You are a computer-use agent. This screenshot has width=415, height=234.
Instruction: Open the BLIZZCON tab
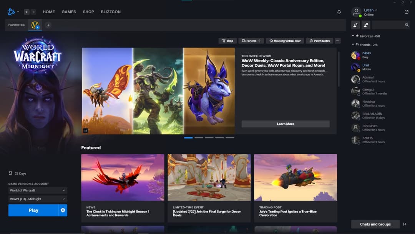click(x=111, y=12)
